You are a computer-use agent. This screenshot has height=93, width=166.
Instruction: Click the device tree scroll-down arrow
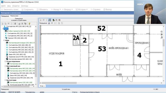pyautogui.click(x=36, y=84)
